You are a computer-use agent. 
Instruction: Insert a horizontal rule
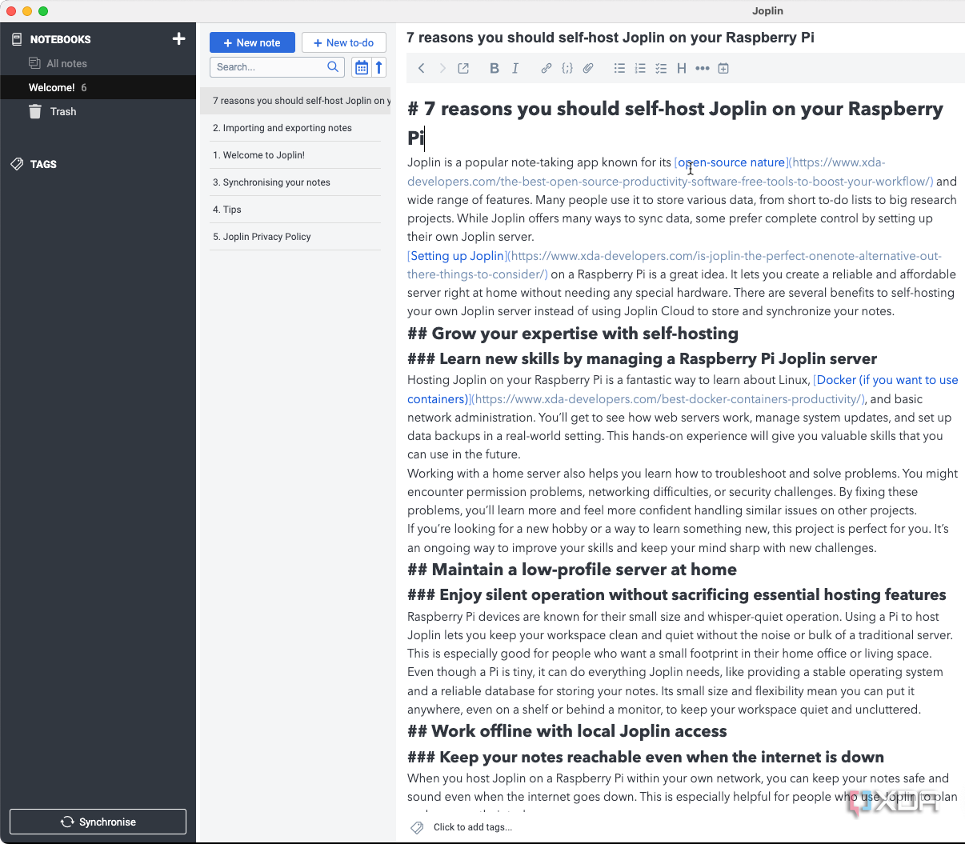pos(703,69)
